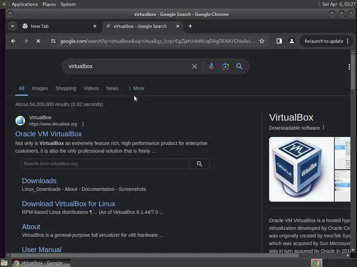This screenshot has width=357, height=267.
Task: Close the virtualbox Google Search tab
Action: [178, 26]
